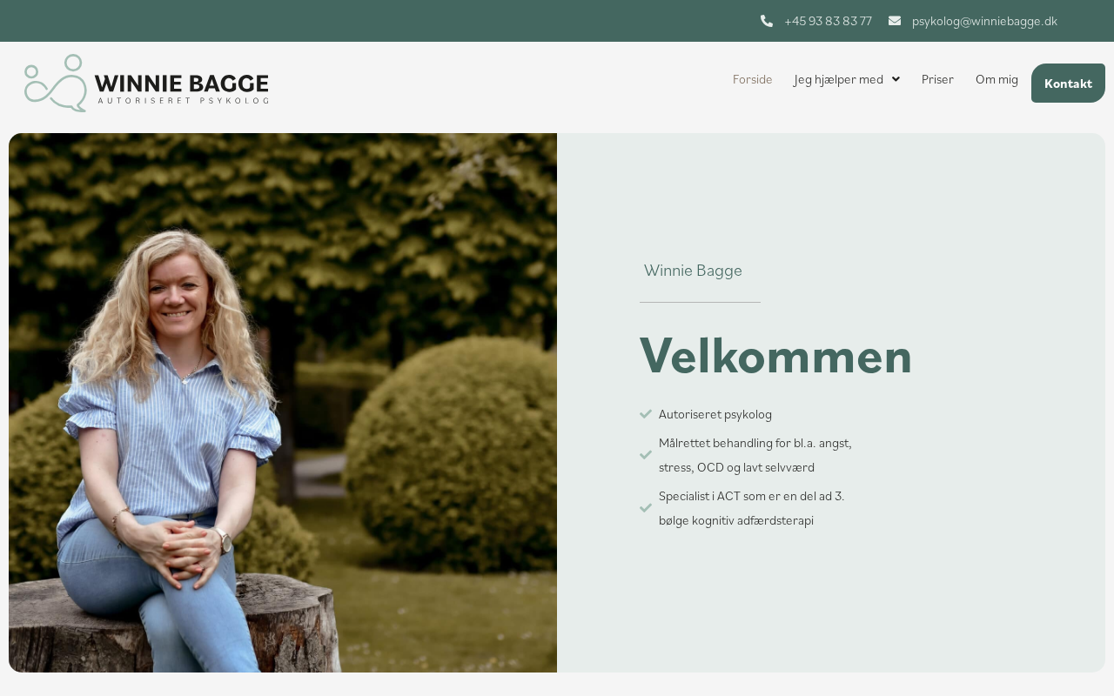Click checkmark beside Autoriseret psykolog
The width and height of the screenshot is (1114, 696).
pos(646,414)
